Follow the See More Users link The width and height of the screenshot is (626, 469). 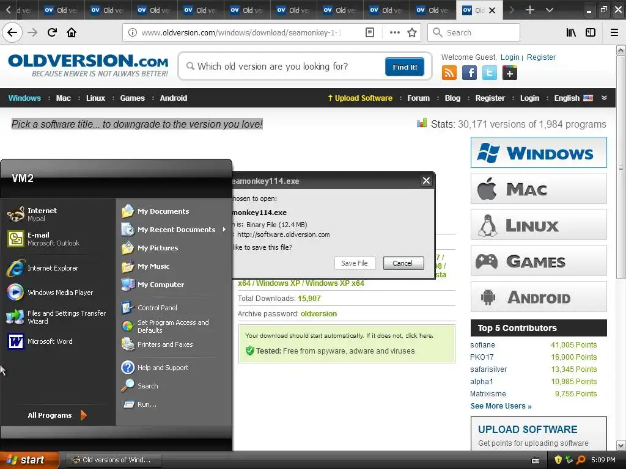click(501, 406)
